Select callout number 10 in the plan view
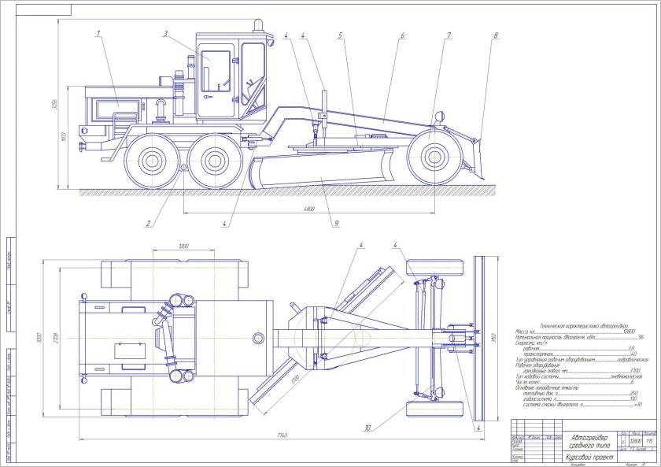Image resolution: width=661 pixels, height=467 pixels. (x=367, y=428)
